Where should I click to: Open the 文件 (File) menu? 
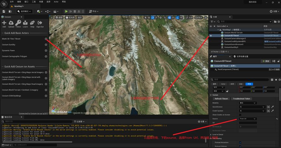12,2
